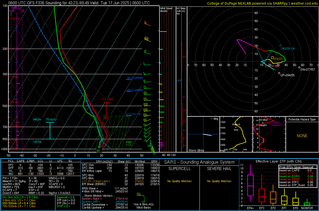The height and width of the screenshot is (211, 319).
Task: Select the SFC parcel row label
Action: [x=11, y=165]
